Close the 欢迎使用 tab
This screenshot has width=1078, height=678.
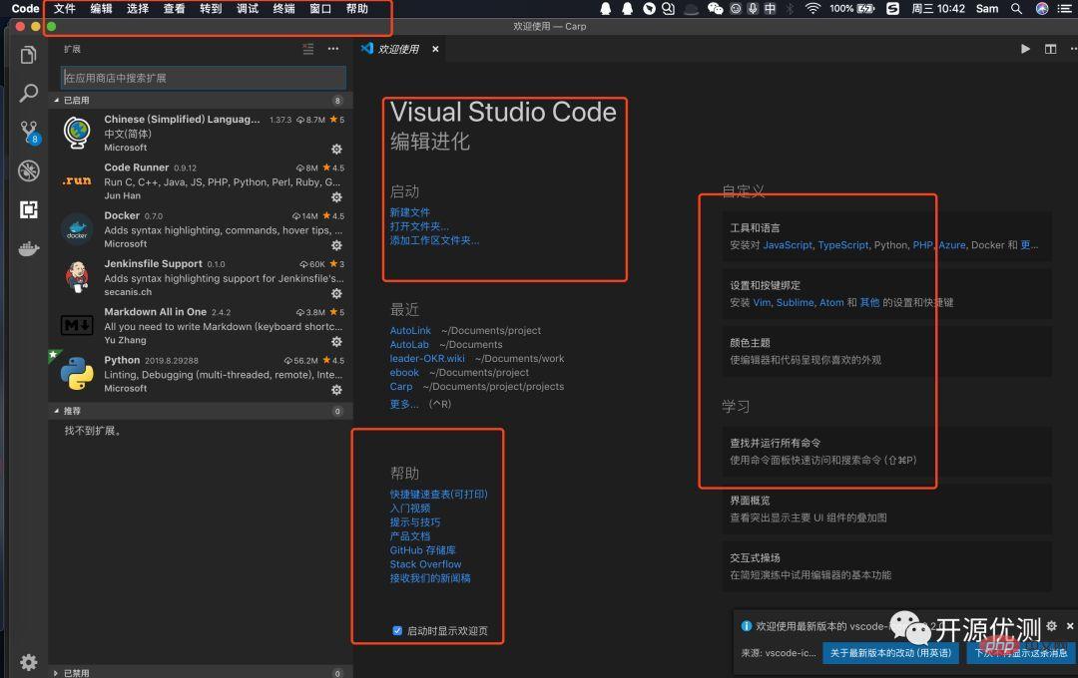(x=435, y=49)
